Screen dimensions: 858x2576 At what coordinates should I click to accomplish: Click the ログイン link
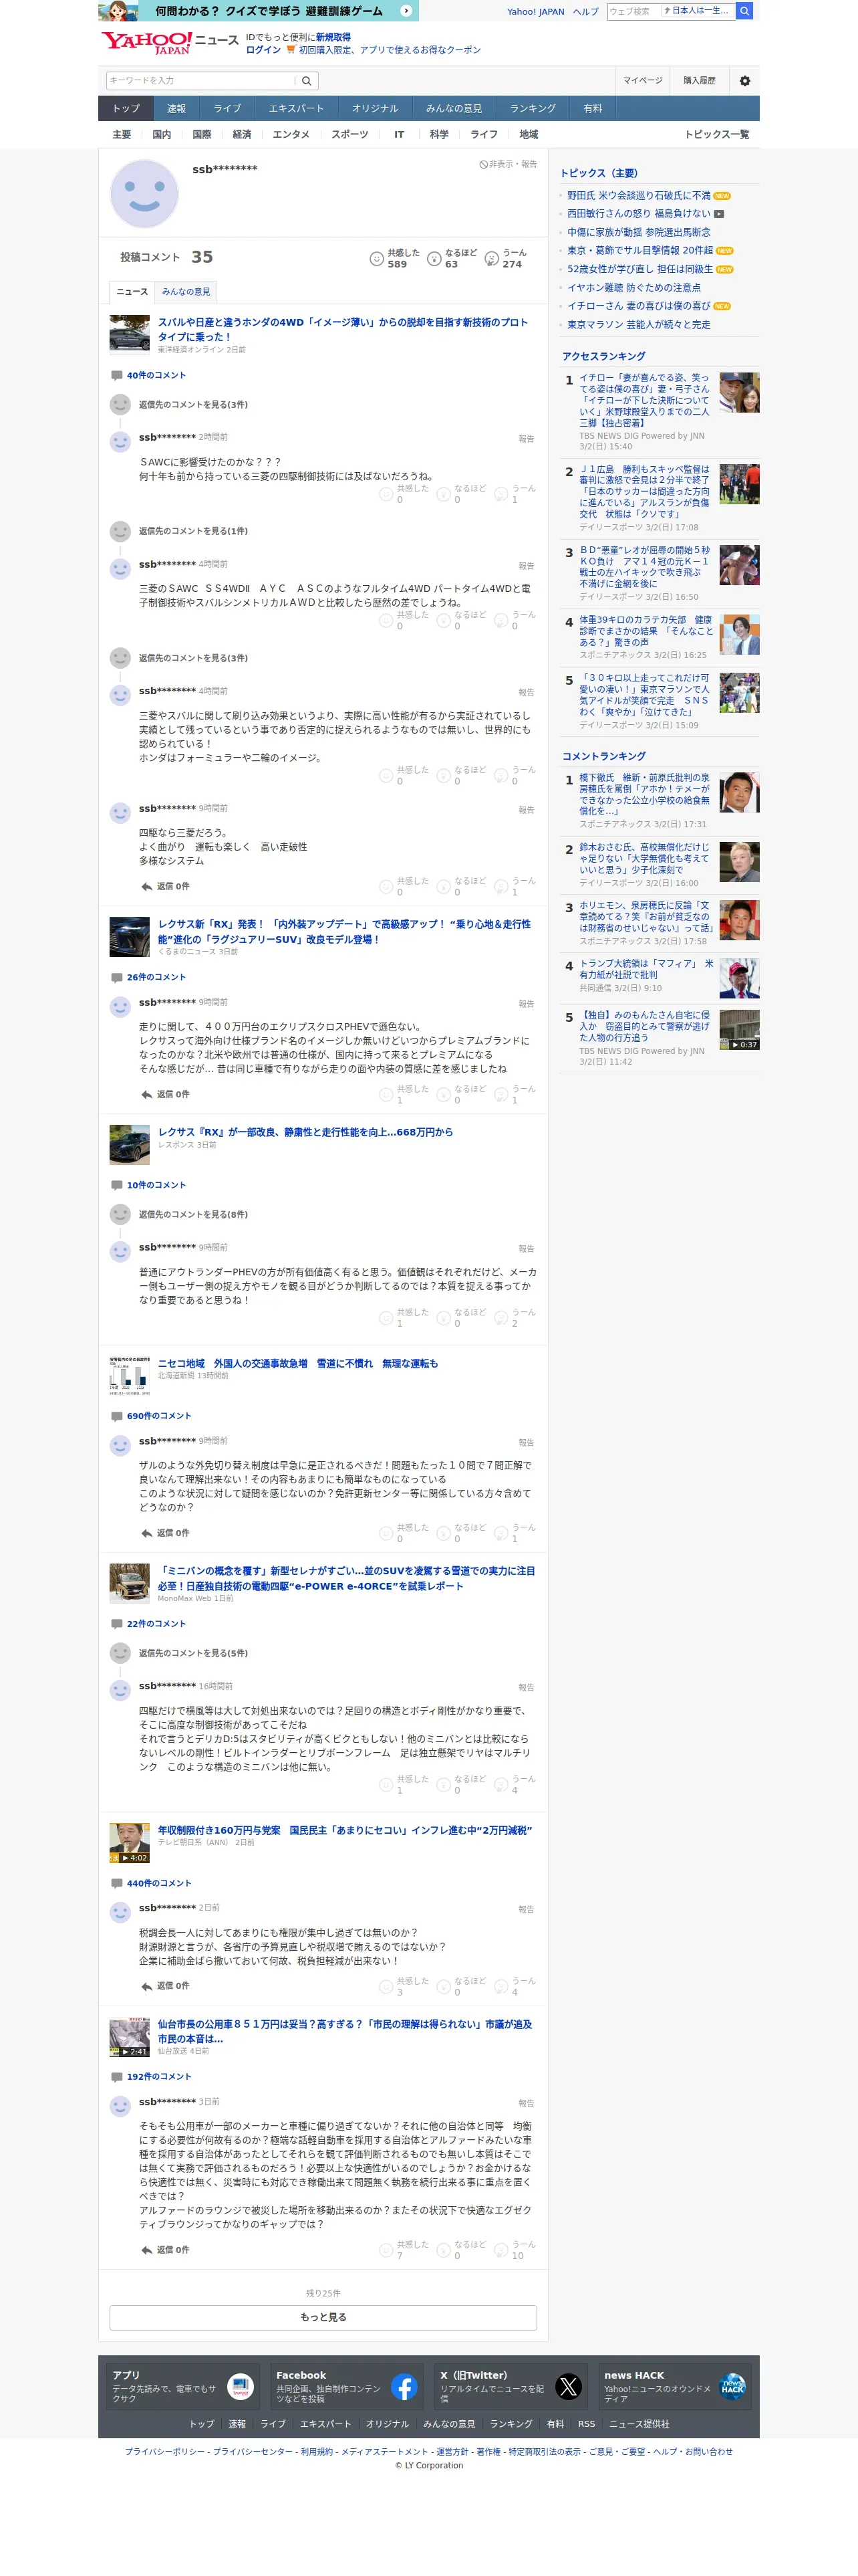[263, 50]
